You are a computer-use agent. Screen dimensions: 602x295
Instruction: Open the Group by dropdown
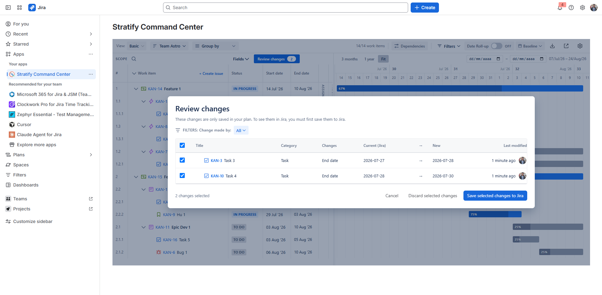click(x=216, y=46)
